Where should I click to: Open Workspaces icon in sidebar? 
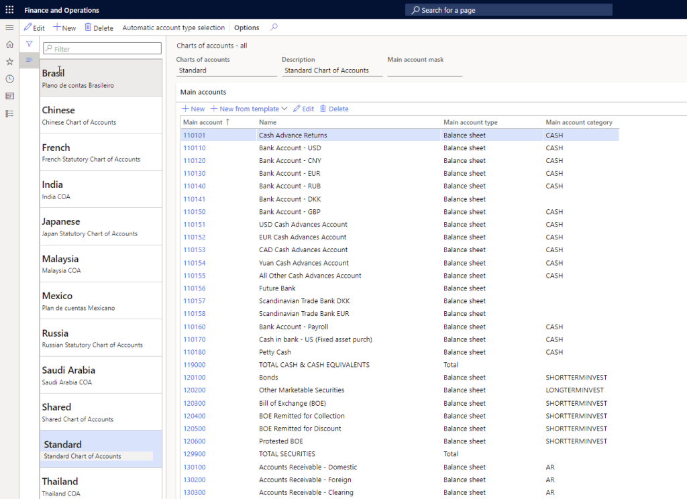pos(9,97)
